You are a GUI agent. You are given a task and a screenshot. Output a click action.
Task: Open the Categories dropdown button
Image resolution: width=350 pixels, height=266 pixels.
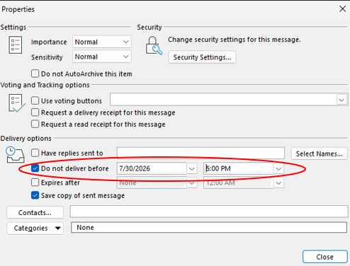(x=35, y=229)
